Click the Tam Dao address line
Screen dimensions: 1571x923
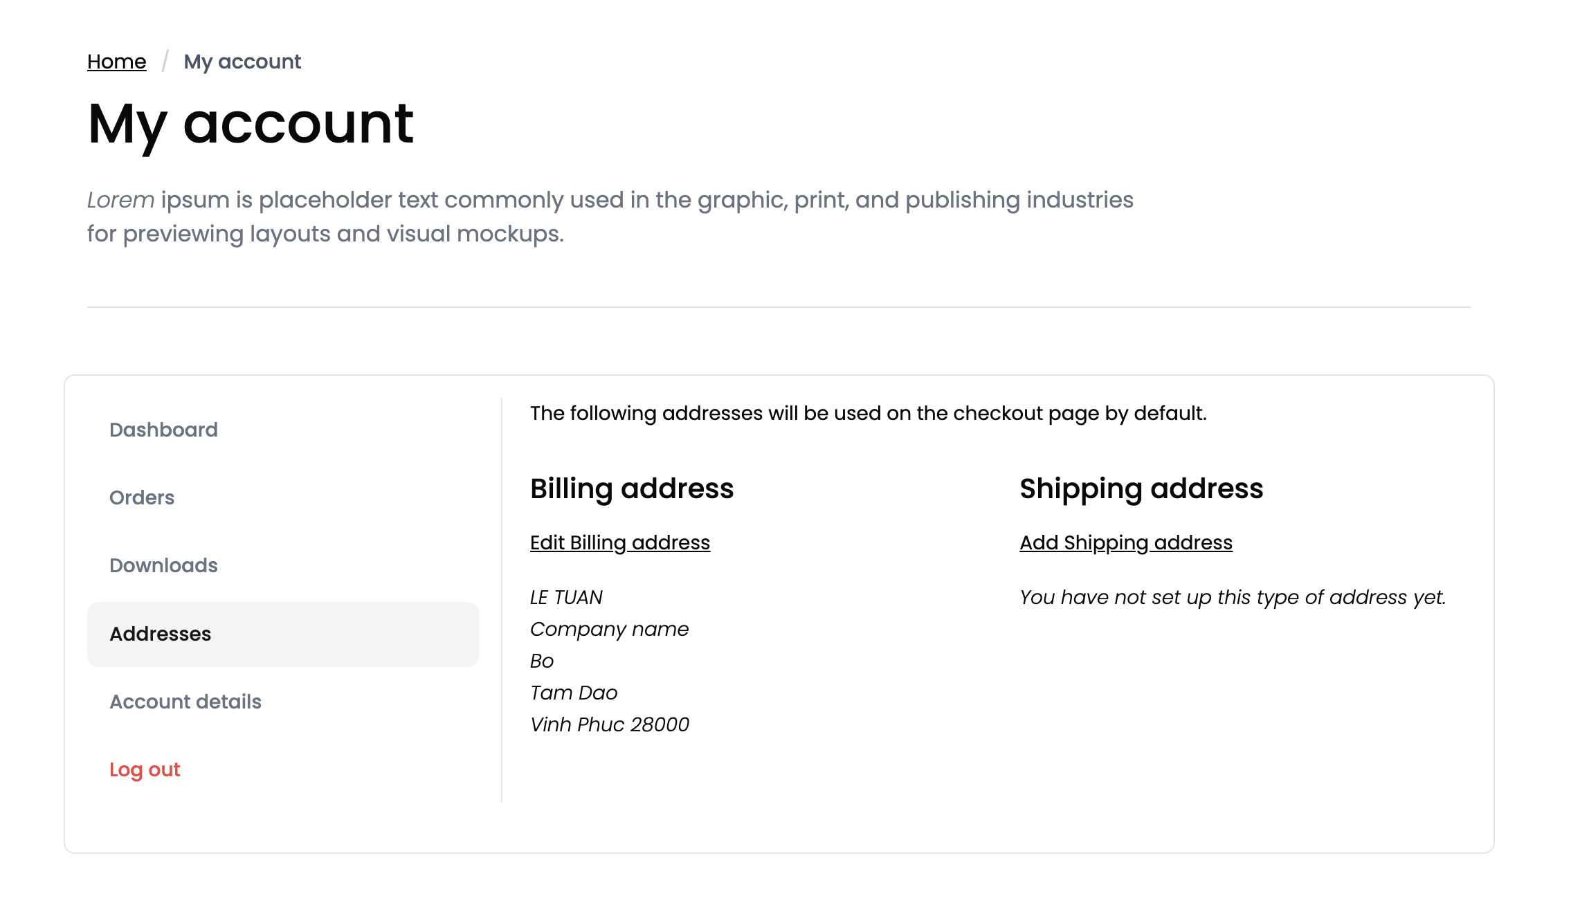(573, 693)
